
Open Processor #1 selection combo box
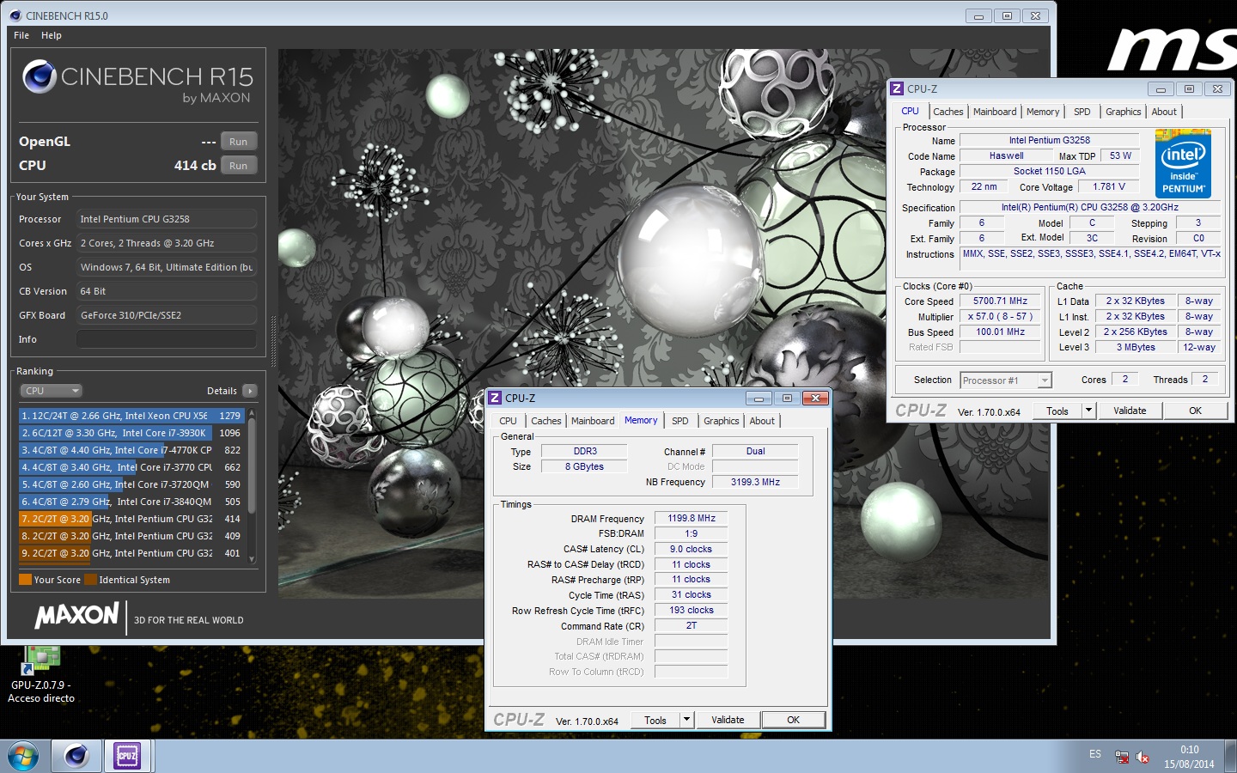[x=1005, y=380]
